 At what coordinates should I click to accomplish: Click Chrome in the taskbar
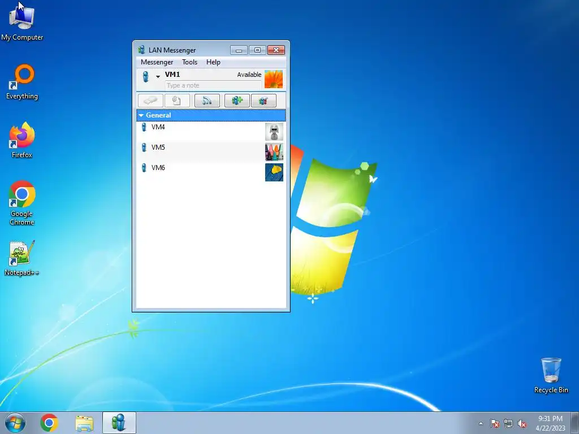click(49, 423)
